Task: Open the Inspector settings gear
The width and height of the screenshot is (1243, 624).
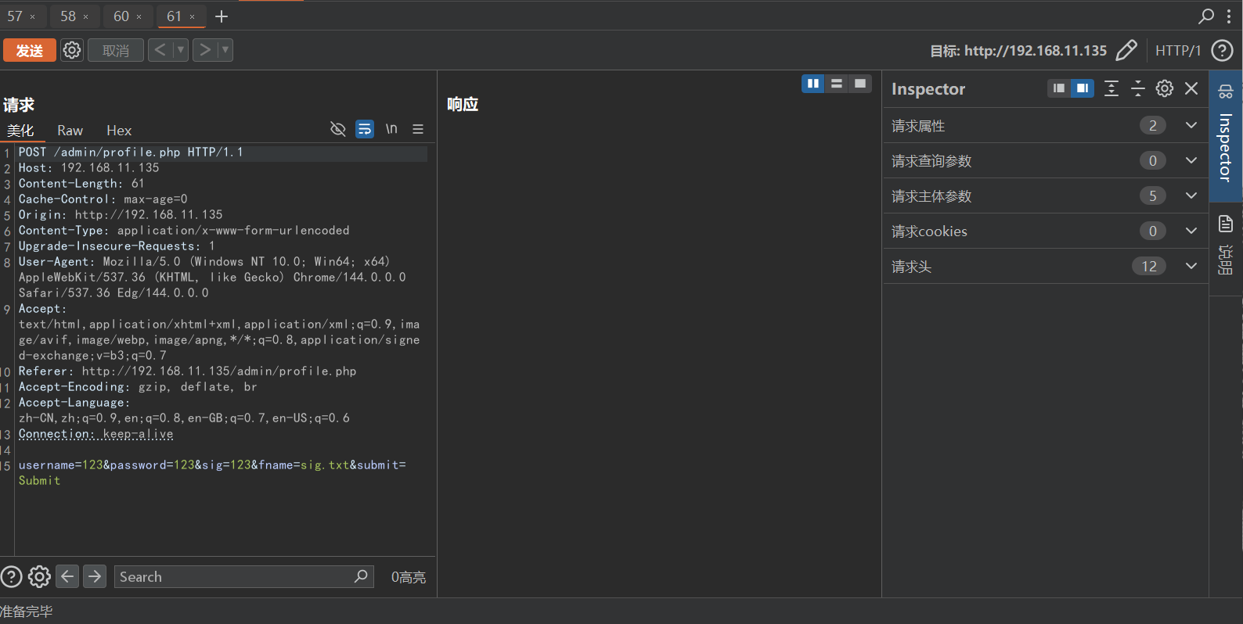Action: [x=1165, y=88]
